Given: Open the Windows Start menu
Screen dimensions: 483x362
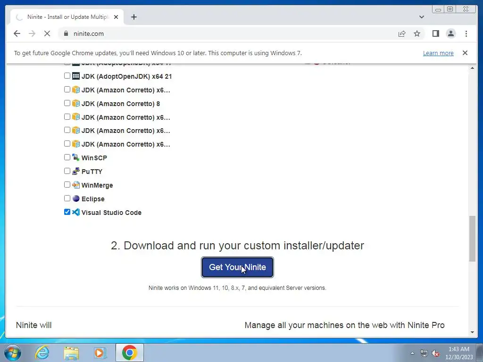Looking at the screenshot, I should 12,353.
